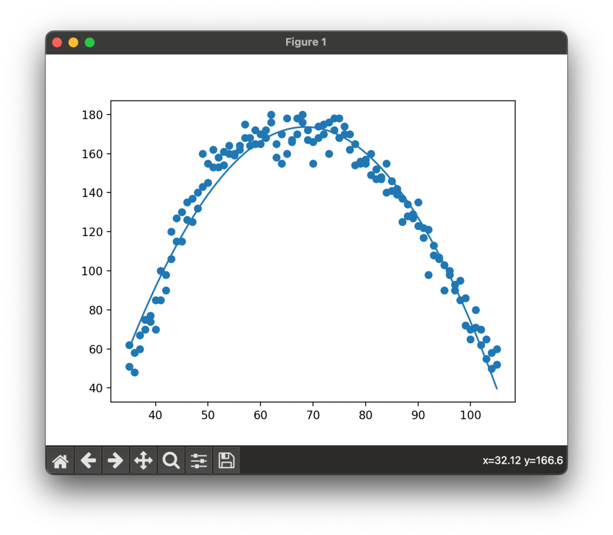Go forward to the next view
This screenshot has height=535, width=613.
(116, 460)
